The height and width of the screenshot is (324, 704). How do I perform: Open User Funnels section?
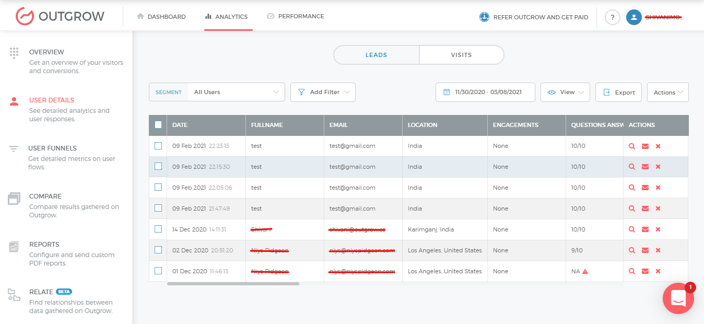tap(67, 157)
